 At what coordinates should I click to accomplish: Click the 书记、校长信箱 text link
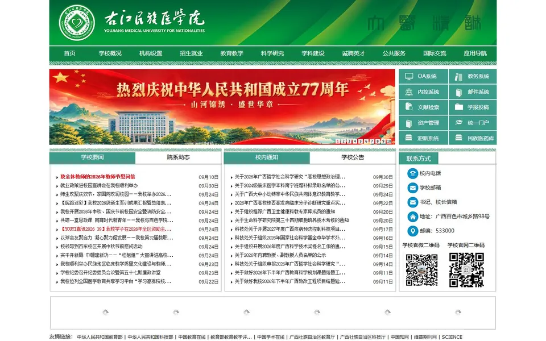click(x=438, y=202)
